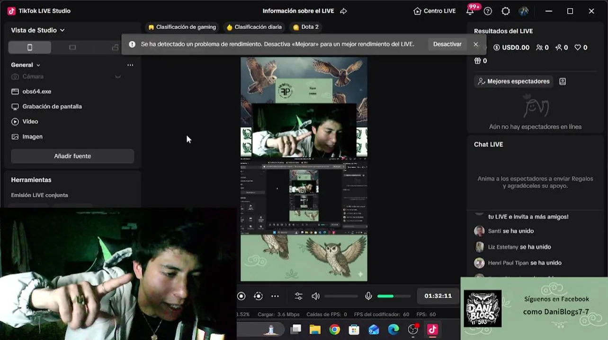Open the profile avatar menu

point(523,11)
